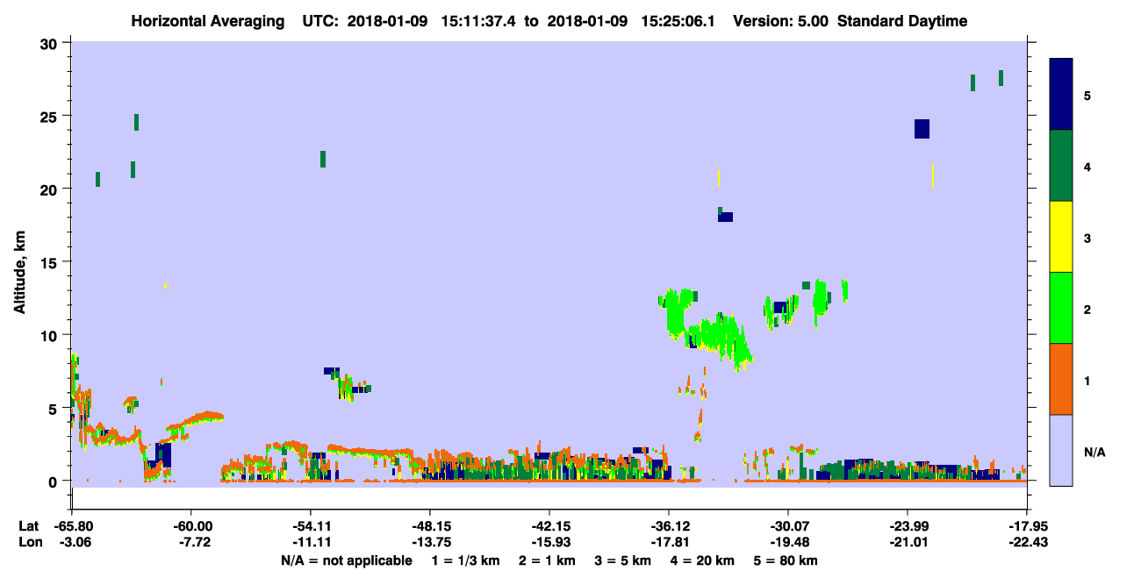Click longitude value '-22.43'
Viewport: 1141px width, 585px height.
[1027, 542]
